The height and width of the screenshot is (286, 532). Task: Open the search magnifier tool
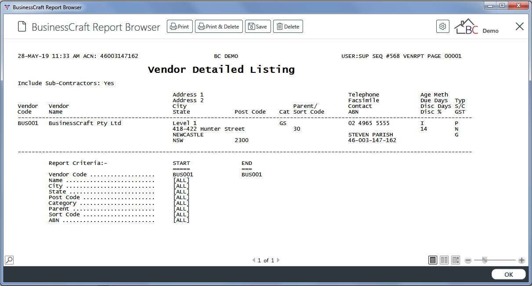click(9, 260)
